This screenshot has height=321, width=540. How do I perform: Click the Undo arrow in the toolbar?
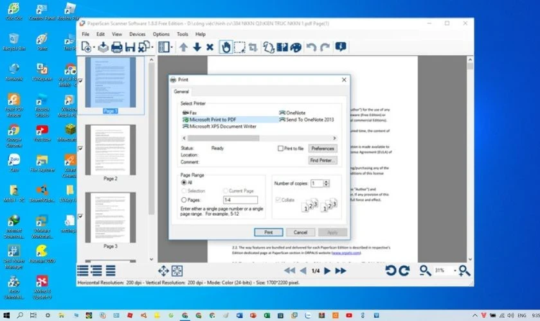311,47
